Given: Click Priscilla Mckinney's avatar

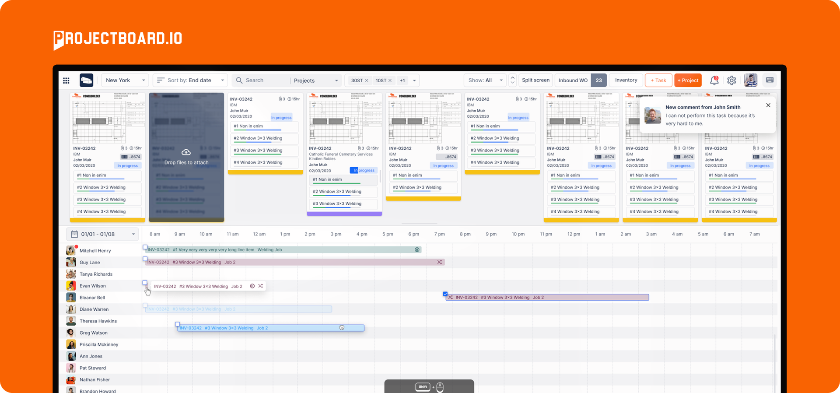Looking at the screenshot, I should pos(71,344).
